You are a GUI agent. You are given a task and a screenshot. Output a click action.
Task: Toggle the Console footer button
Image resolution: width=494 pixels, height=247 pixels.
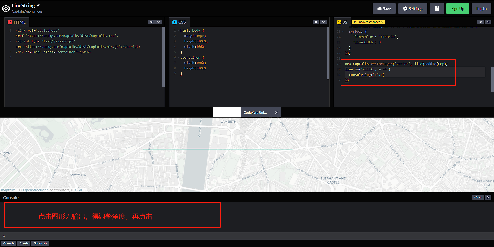pos(9,243)
